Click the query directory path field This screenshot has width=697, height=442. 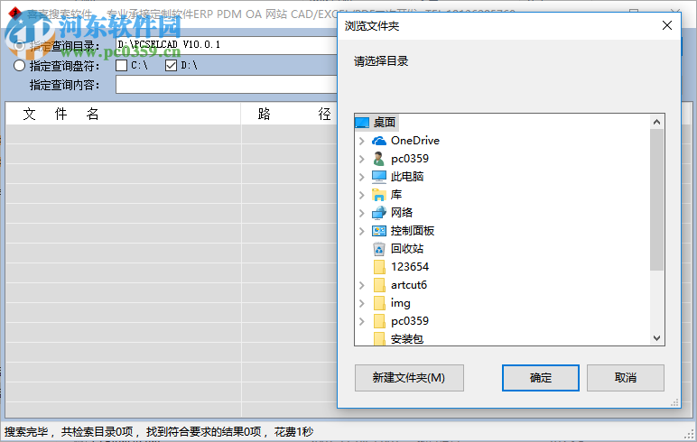pyautogui.click(x=227, y=45)
